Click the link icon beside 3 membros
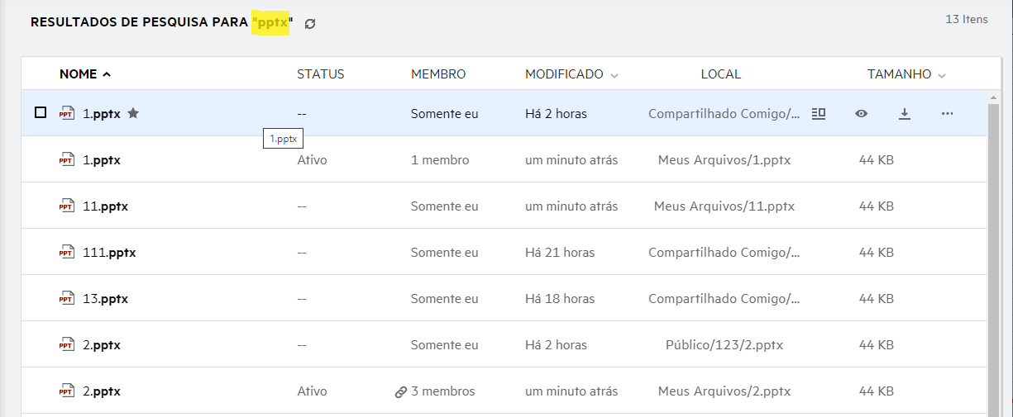 click(x=401, y=392)
